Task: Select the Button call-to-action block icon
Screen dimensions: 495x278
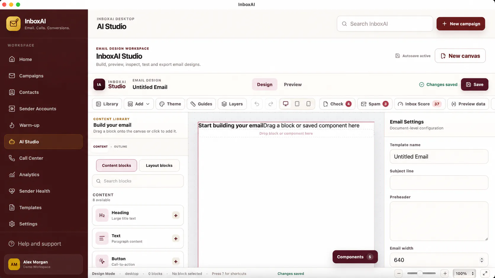Action: [x=102, y=261]
